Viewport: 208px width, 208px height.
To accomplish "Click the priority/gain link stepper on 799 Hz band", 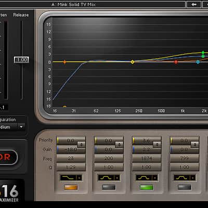I will pyautogui.click(x=194, y=145).
